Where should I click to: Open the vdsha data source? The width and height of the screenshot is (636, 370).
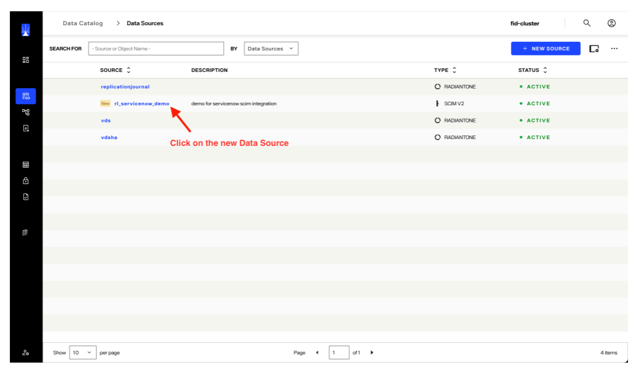point(109,137)
